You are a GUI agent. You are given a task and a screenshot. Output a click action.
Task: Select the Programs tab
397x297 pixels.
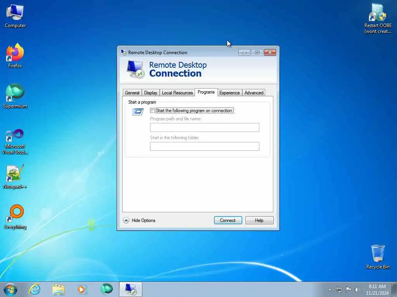[206, 92]
